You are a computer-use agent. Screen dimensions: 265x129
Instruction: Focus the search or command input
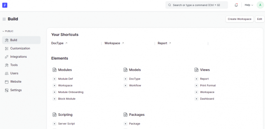[x=196, y=5]
